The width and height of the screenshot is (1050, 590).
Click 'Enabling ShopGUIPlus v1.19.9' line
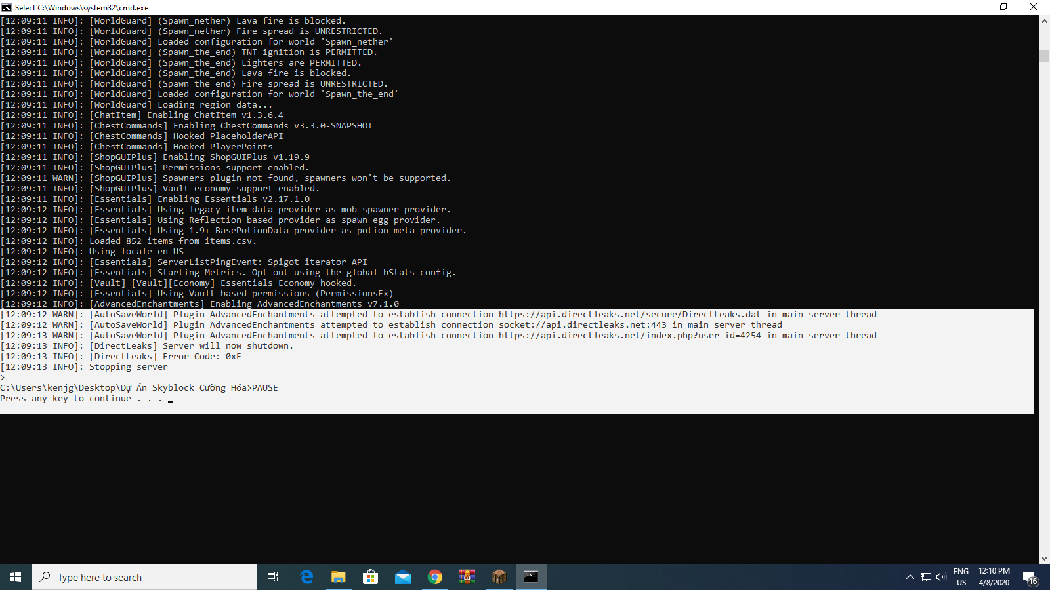[x=155, y=157]
